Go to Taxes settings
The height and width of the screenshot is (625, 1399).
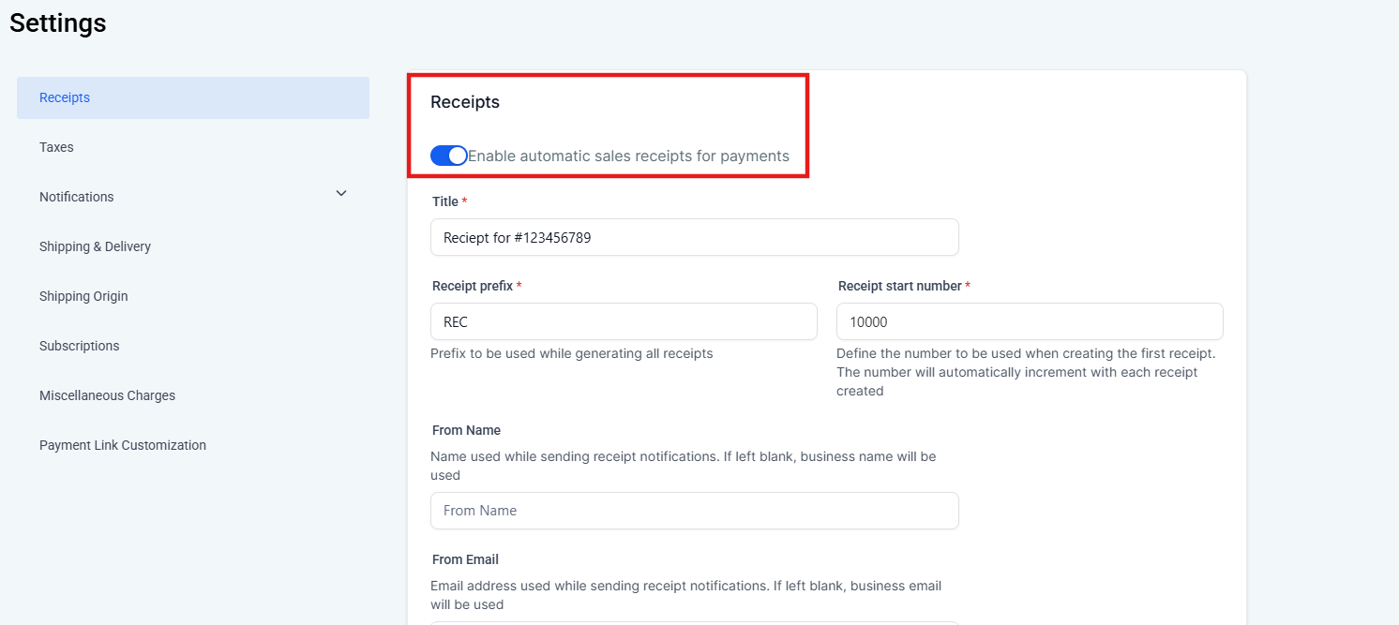tap(56, 147)
